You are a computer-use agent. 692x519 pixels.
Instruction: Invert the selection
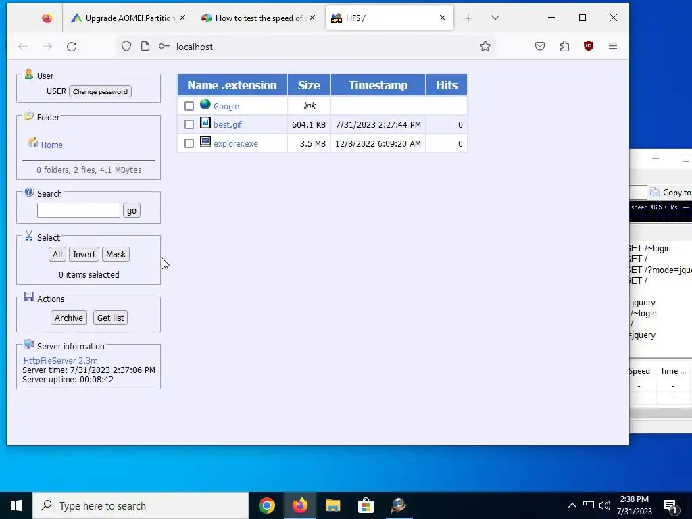point(84,254)
